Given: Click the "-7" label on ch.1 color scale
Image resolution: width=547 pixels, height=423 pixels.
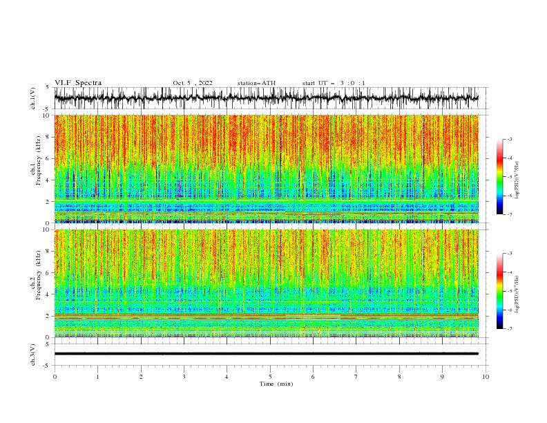Looking at the screenshot, I should 510,214.
